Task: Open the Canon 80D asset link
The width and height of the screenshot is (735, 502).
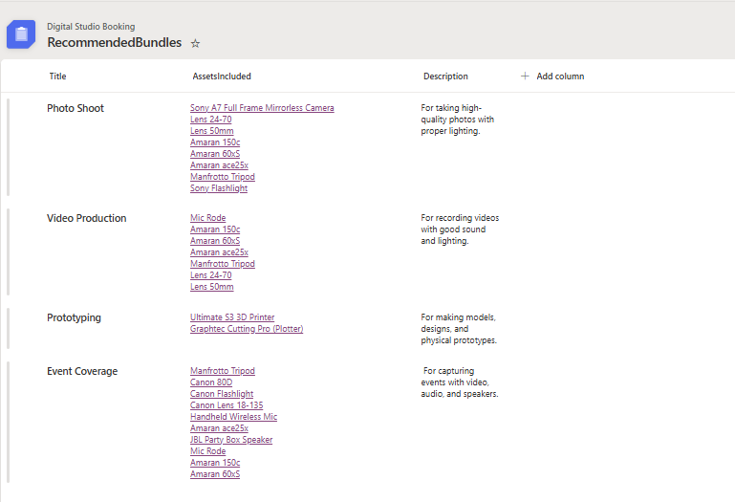Action: click(211, 382)
